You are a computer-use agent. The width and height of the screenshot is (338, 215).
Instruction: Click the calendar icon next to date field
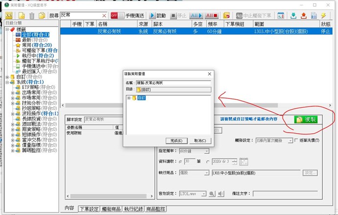coord(243,162)
